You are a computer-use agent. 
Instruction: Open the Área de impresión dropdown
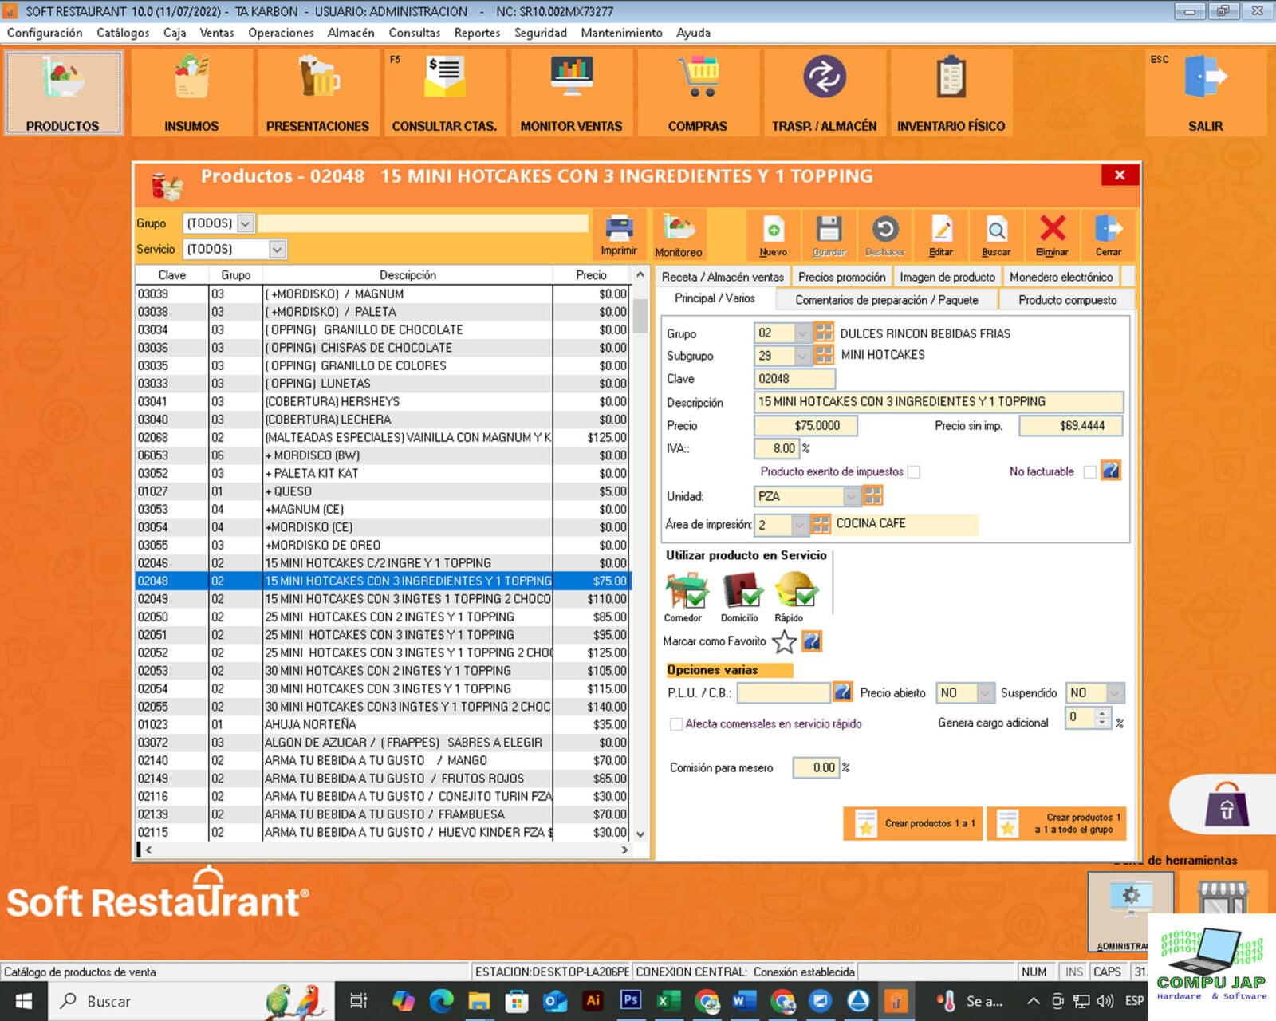pyautogui.click(x=799, y=524)
